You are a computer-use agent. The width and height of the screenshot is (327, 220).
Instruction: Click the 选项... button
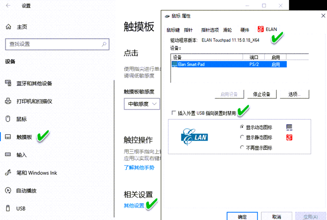tap(294, 94)
